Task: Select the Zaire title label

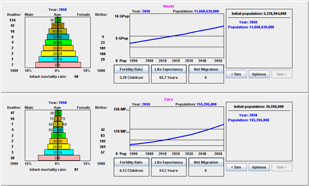Action: click(x=169, y=99)
